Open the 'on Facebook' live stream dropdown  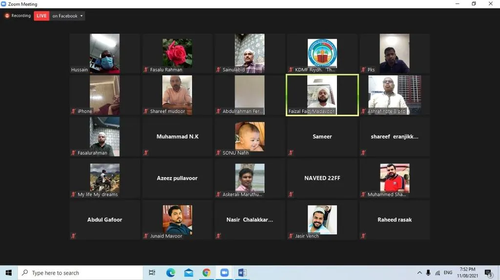point(67,16)
